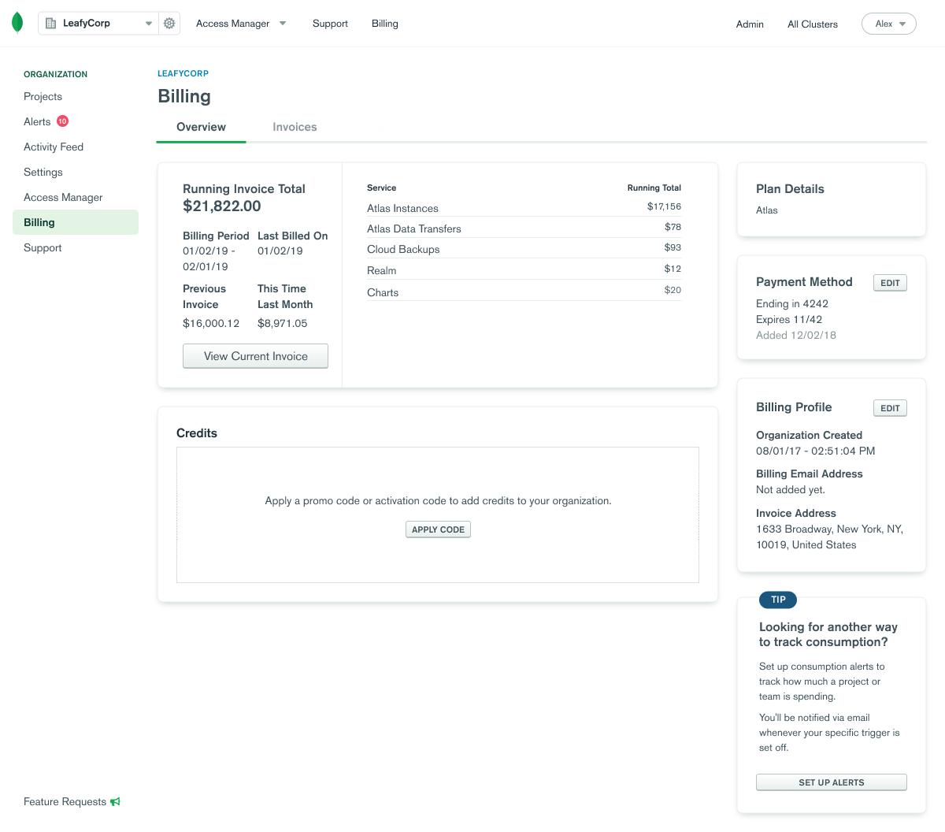This screenshot has height=832, width=945.
Task: Click the Admin link in the header
Action: coord(749,24)
